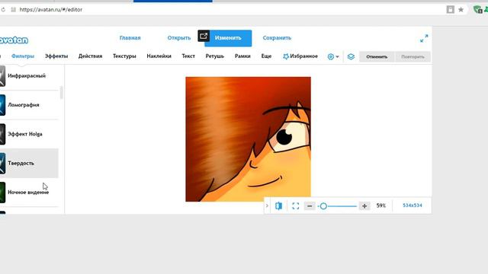Click the Ломография filter thumbnail

click(x=2, y=105)
